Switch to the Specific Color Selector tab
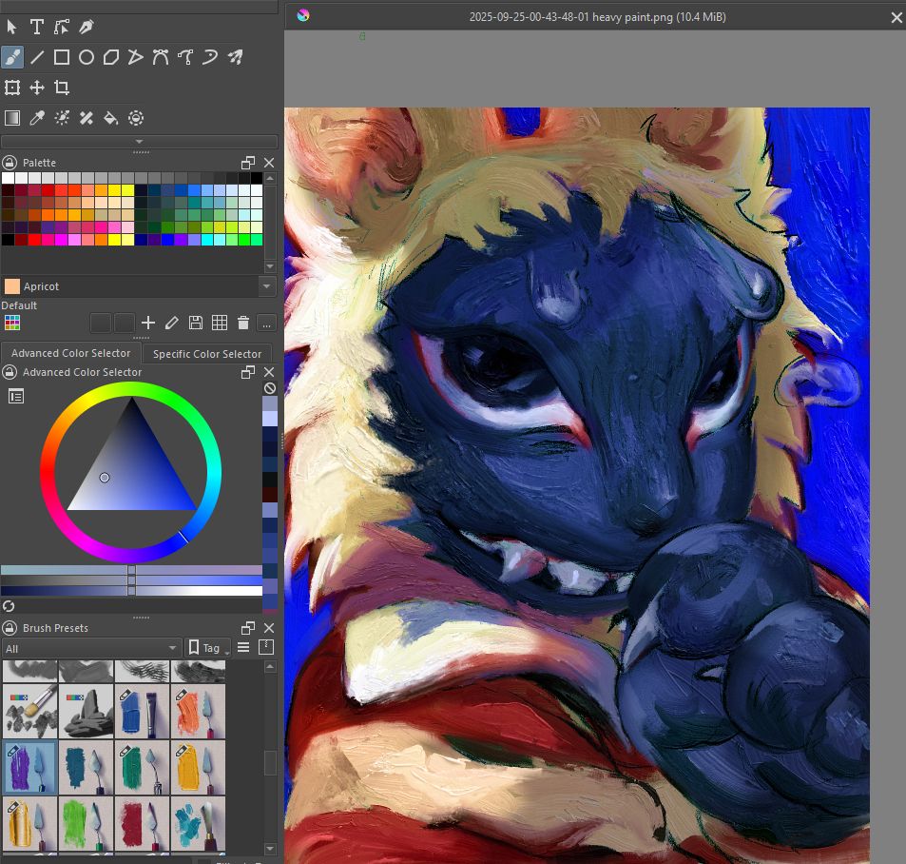The image size is (906, 864). (x=207, y=353)
